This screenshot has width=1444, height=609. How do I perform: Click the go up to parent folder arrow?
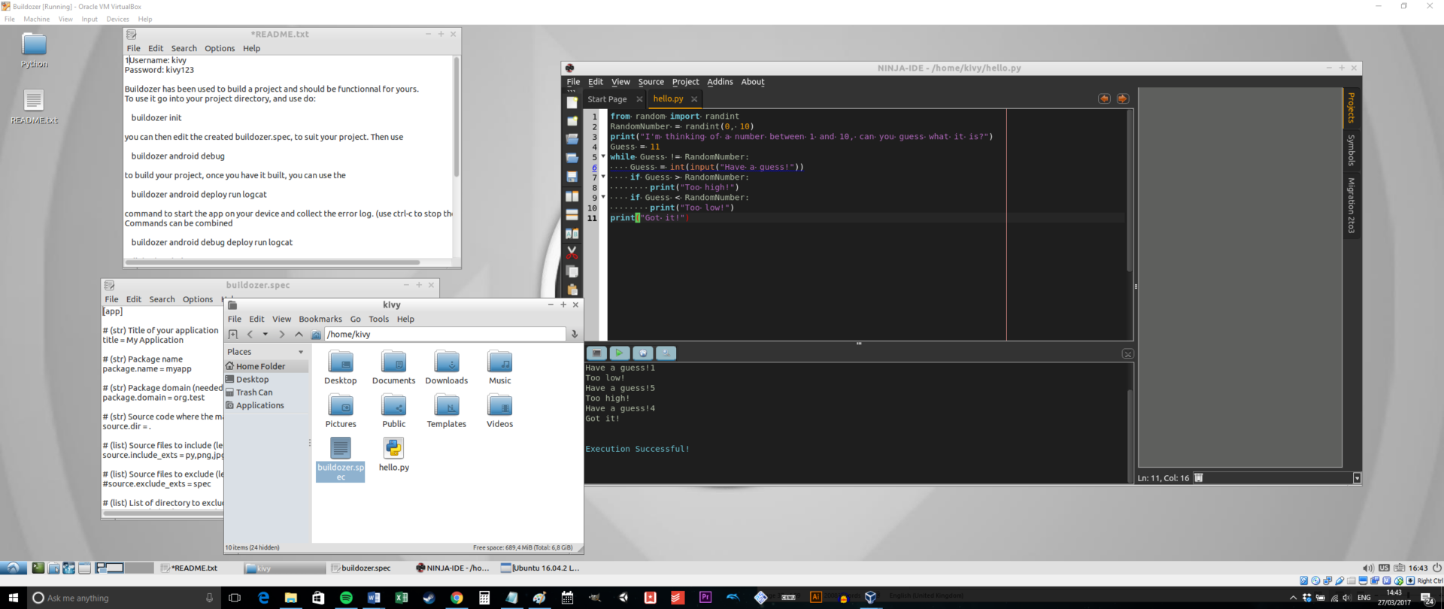pyautogui.click(x=299, y=335)
